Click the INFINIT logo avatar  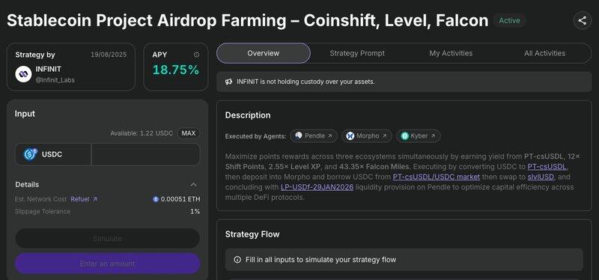pyautogui.click(x=23, y=74)
